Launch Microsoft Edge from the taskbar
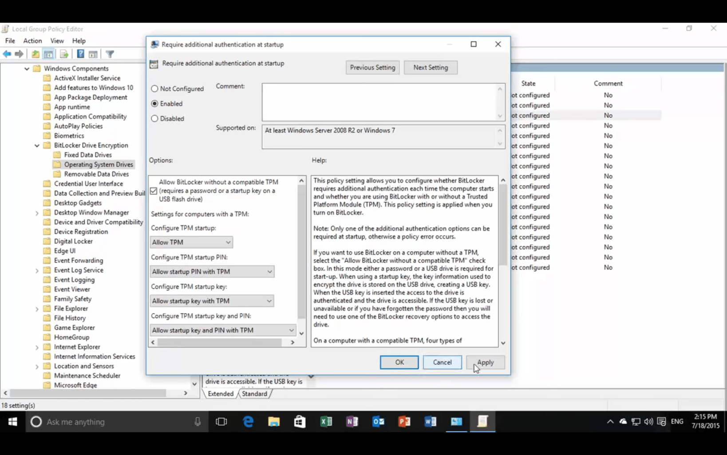Screen dimensions: 727x455 (248, 422)
